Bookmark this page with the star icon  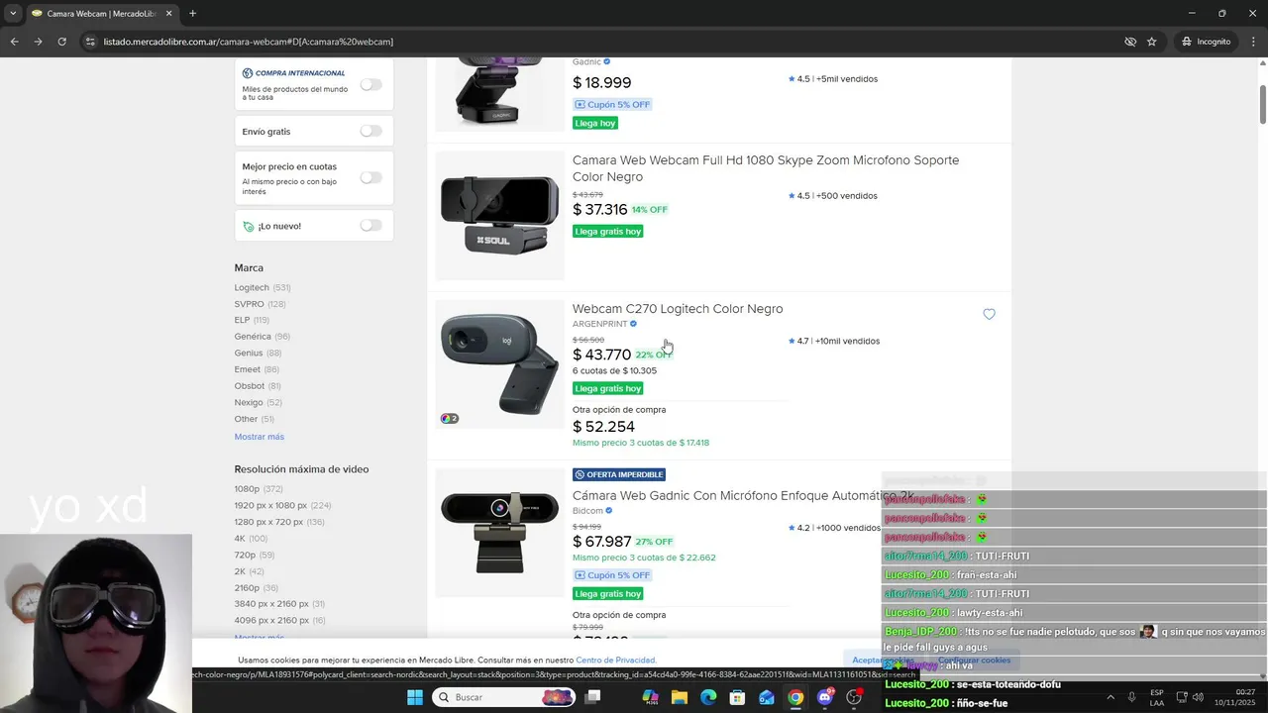coord(1152,42)
